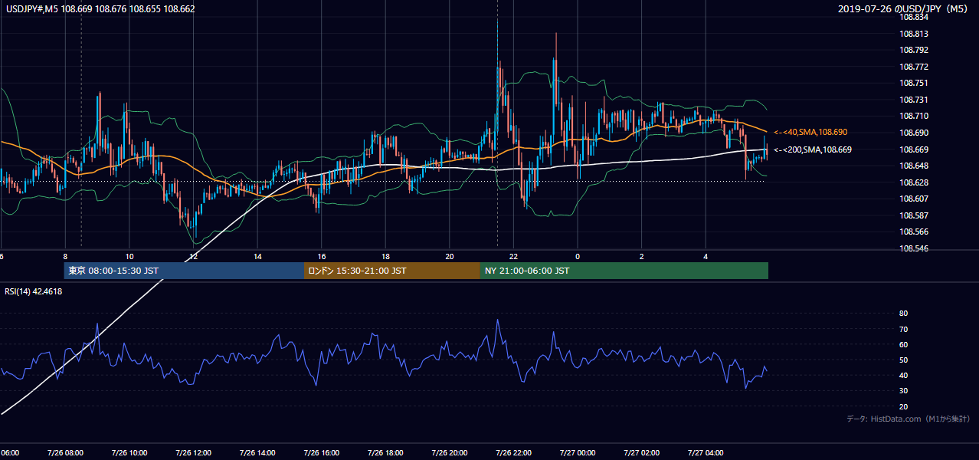979x460 pixels.
Task: Click the NY 21:00-06:00 JST session bar
Action: (x=624, y=271)
